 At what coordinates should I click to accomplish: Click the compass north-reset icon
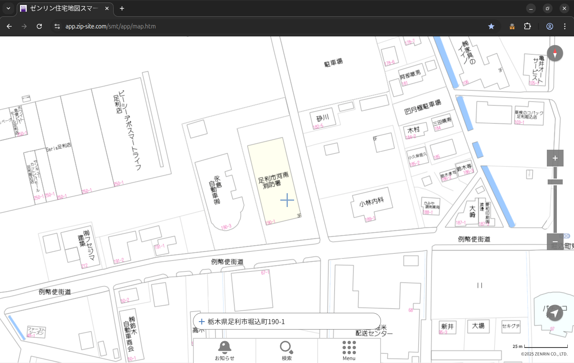click(555, 53)
